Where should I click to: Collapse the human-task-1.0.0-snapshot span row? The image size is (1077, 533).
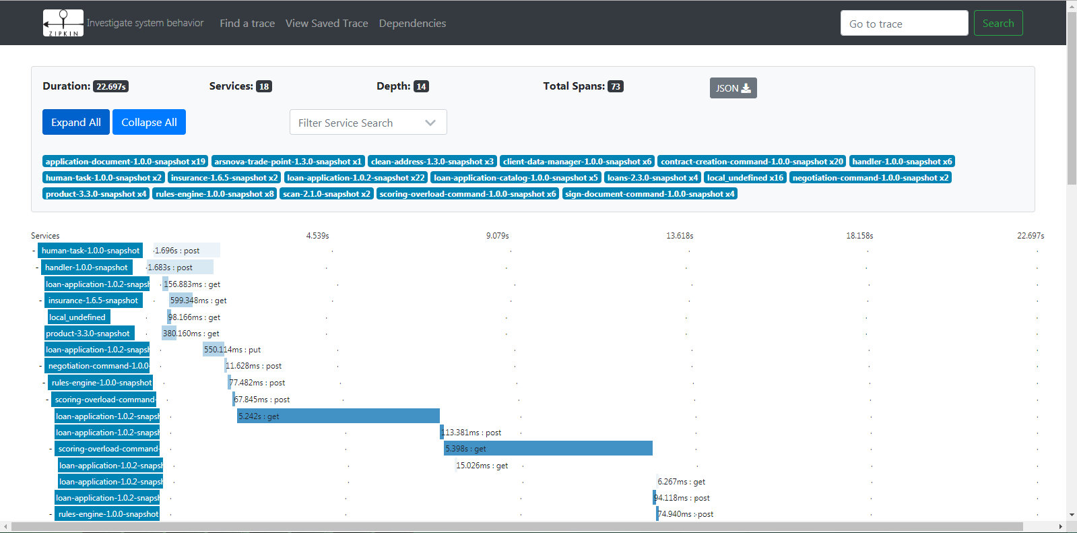(34, 251)
